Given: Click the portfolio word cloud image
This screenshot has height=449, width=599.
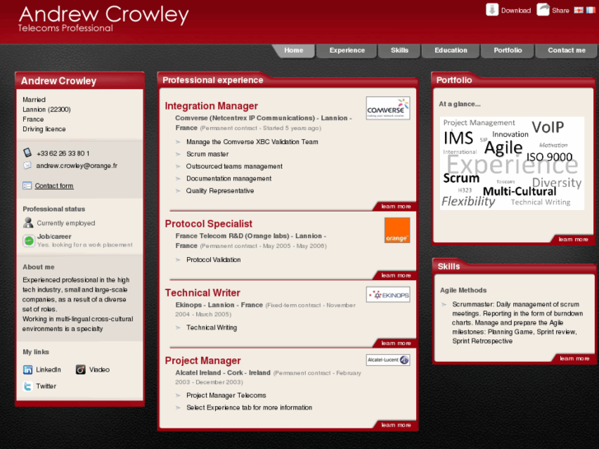Looking at the screenshot, I should pyautogui.click(x=512, y=163).
